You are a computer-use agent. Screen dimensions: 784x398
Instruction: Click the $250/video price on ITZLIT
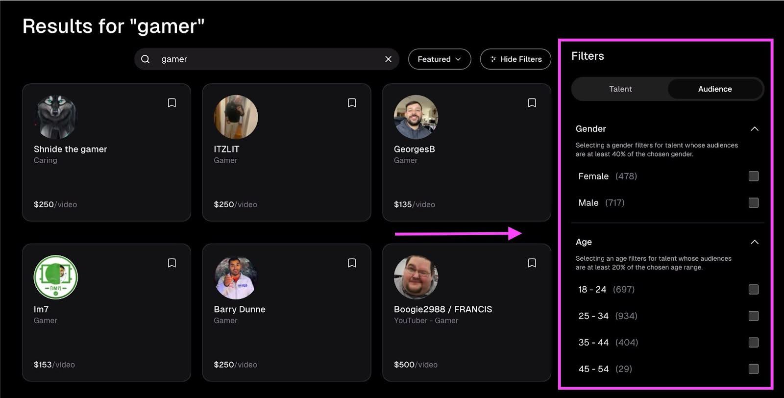[x=235, y=205]
